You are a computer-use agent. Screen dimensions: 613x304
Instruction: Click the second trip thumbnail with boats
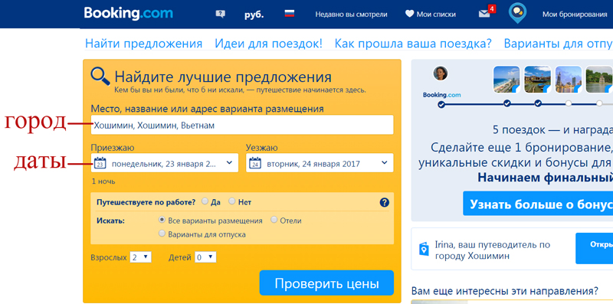[x=538, y=80]
